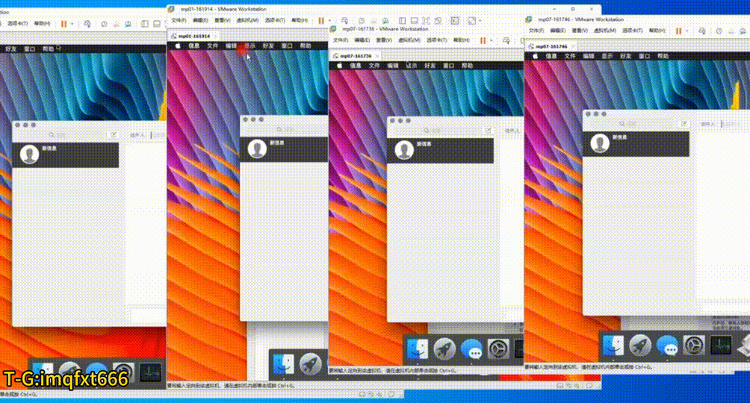Close the mp07-161736 VM tab
This screenshot has height=403, width=750.
[x=377, y=56]
